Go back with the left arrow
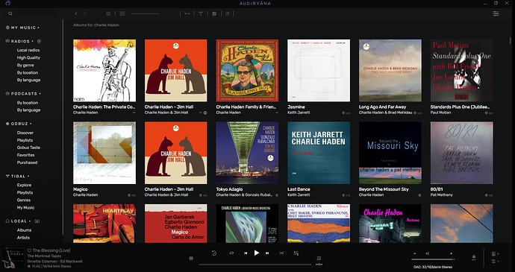The width and height of the screenshot is (515, 272). [x=76, y=13]
